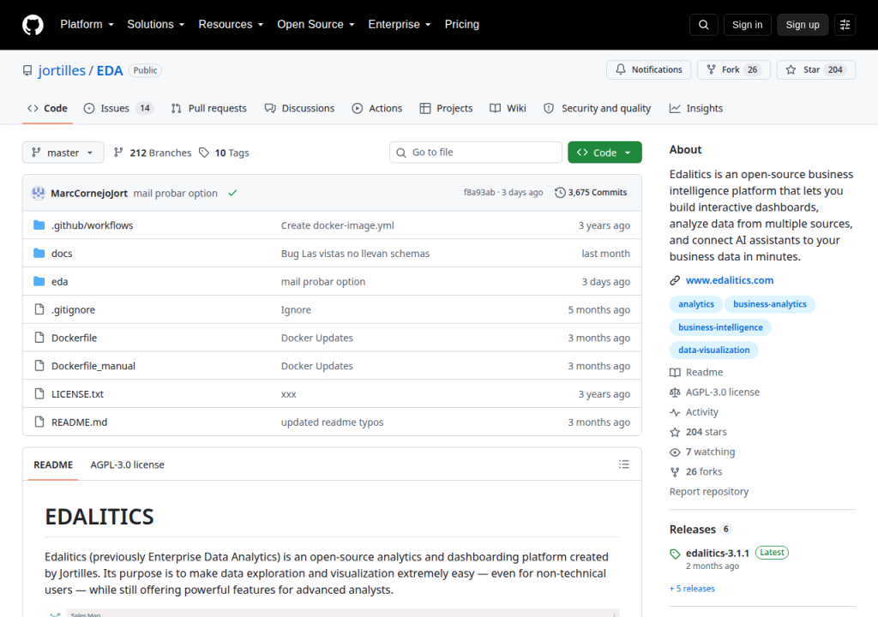878x617 pixels.
Task: Open AGPL-3.0 license in About sidebar
Action: tap(714, 392)
